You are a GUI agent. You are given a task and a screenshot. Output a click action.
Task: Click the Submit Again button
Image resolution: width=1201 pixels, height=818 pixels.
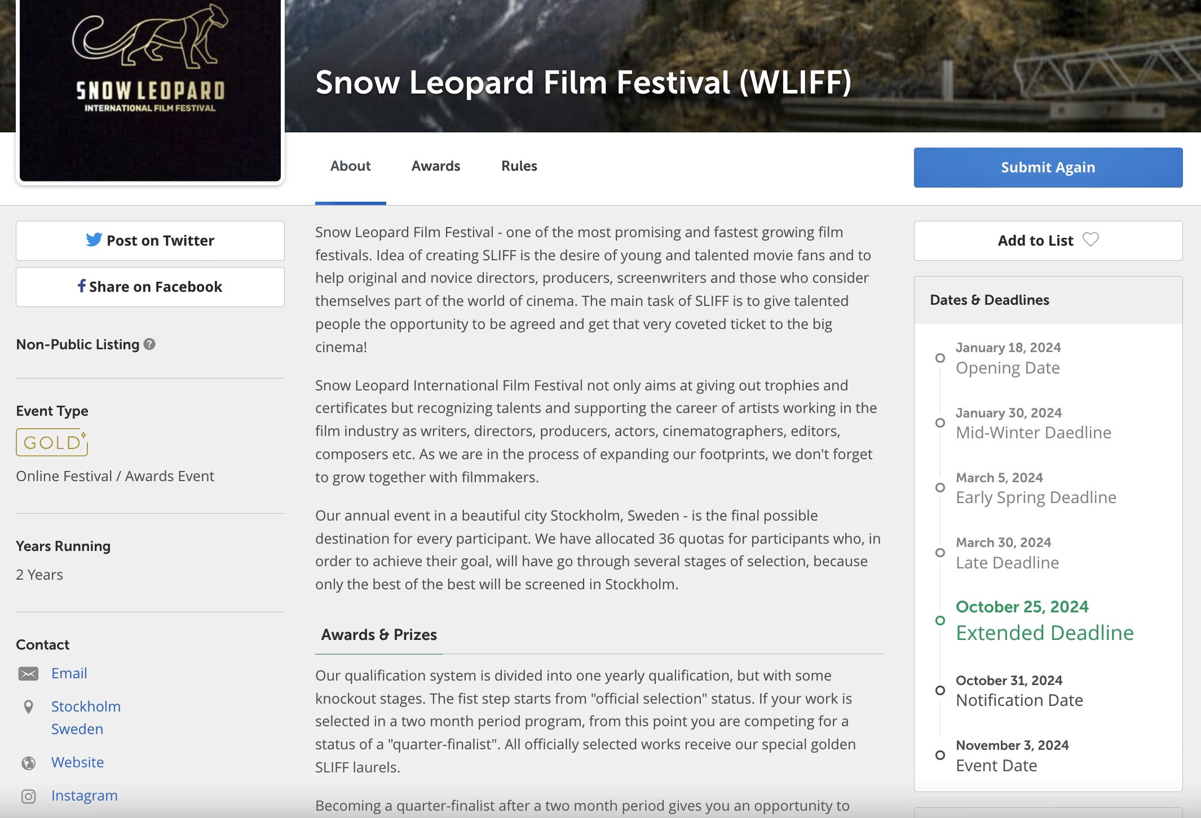(1048, 167)
